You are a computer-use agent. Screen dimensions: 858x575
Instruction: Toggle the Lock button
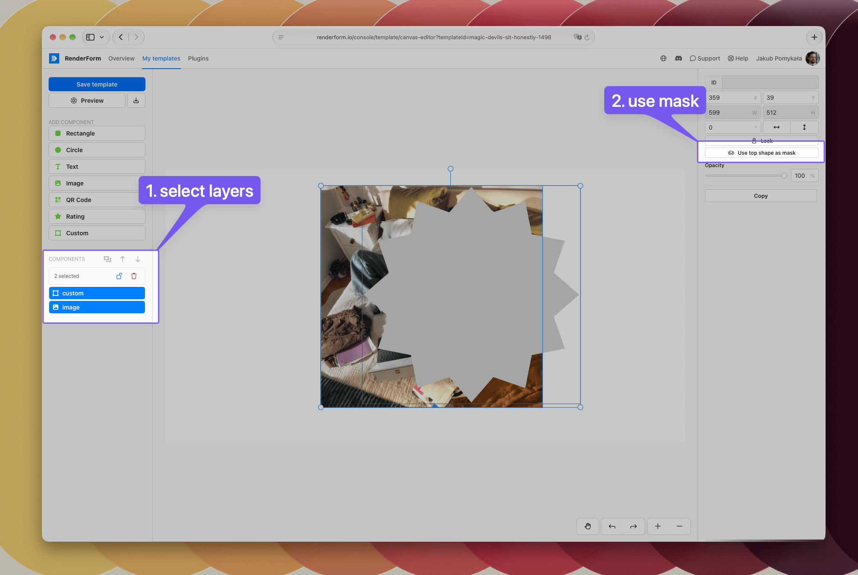click(762, 141)
